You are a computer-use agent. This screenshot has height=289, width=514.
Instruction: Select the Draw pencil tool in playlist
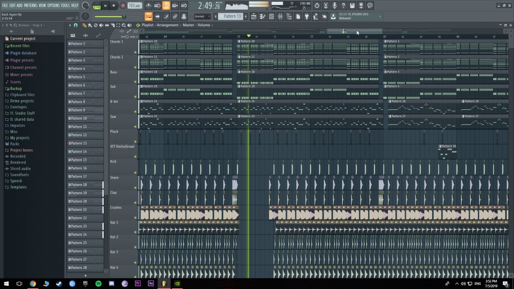click(x=84, y=25)
